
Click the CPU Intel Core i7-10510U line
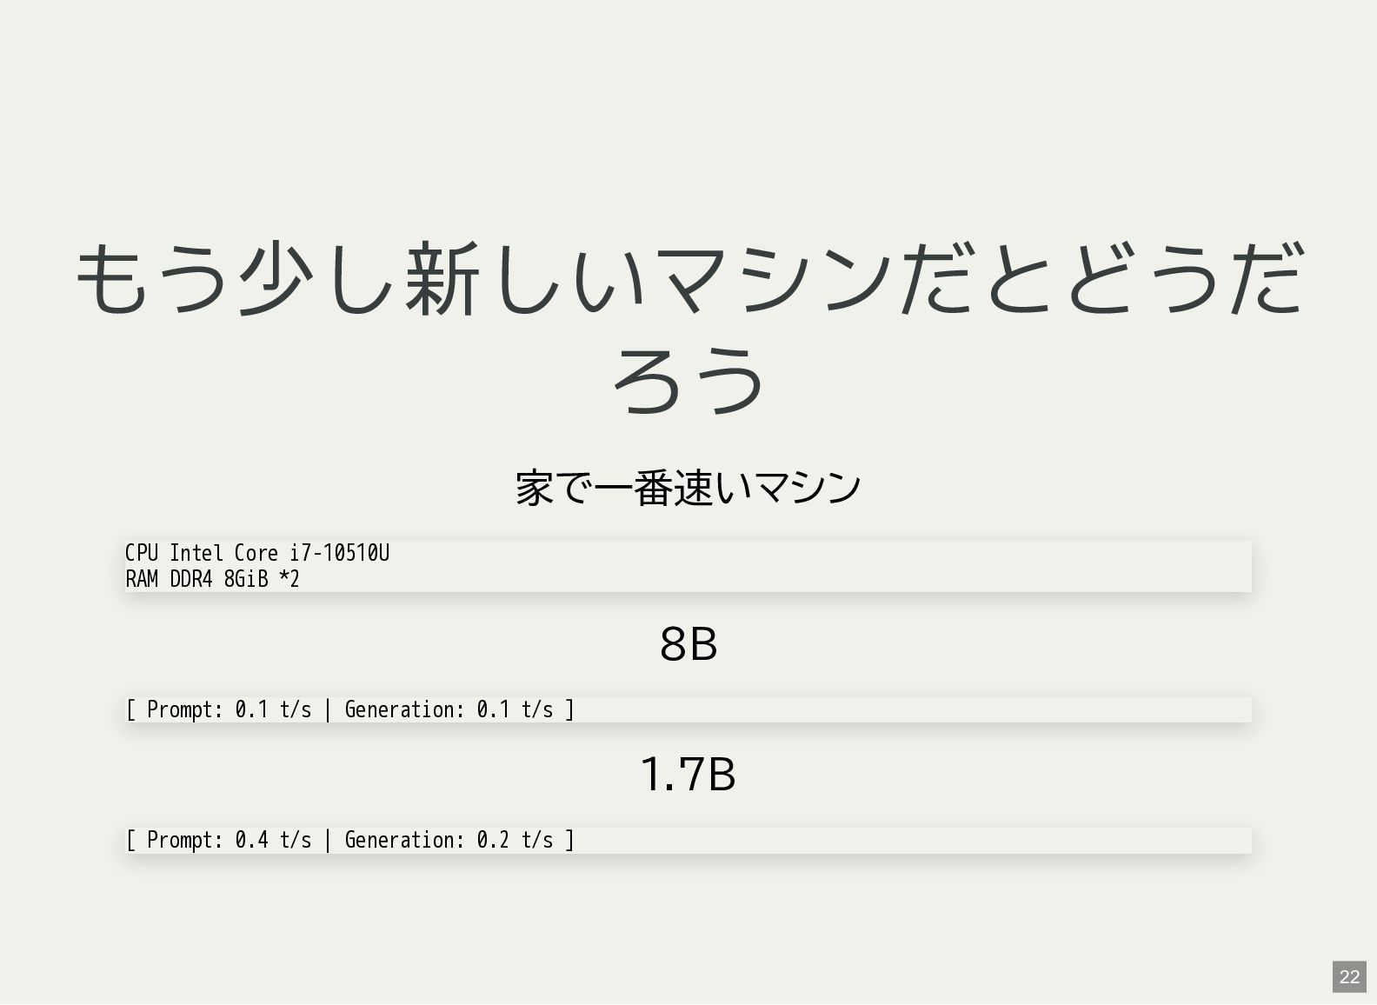(257, 553)
